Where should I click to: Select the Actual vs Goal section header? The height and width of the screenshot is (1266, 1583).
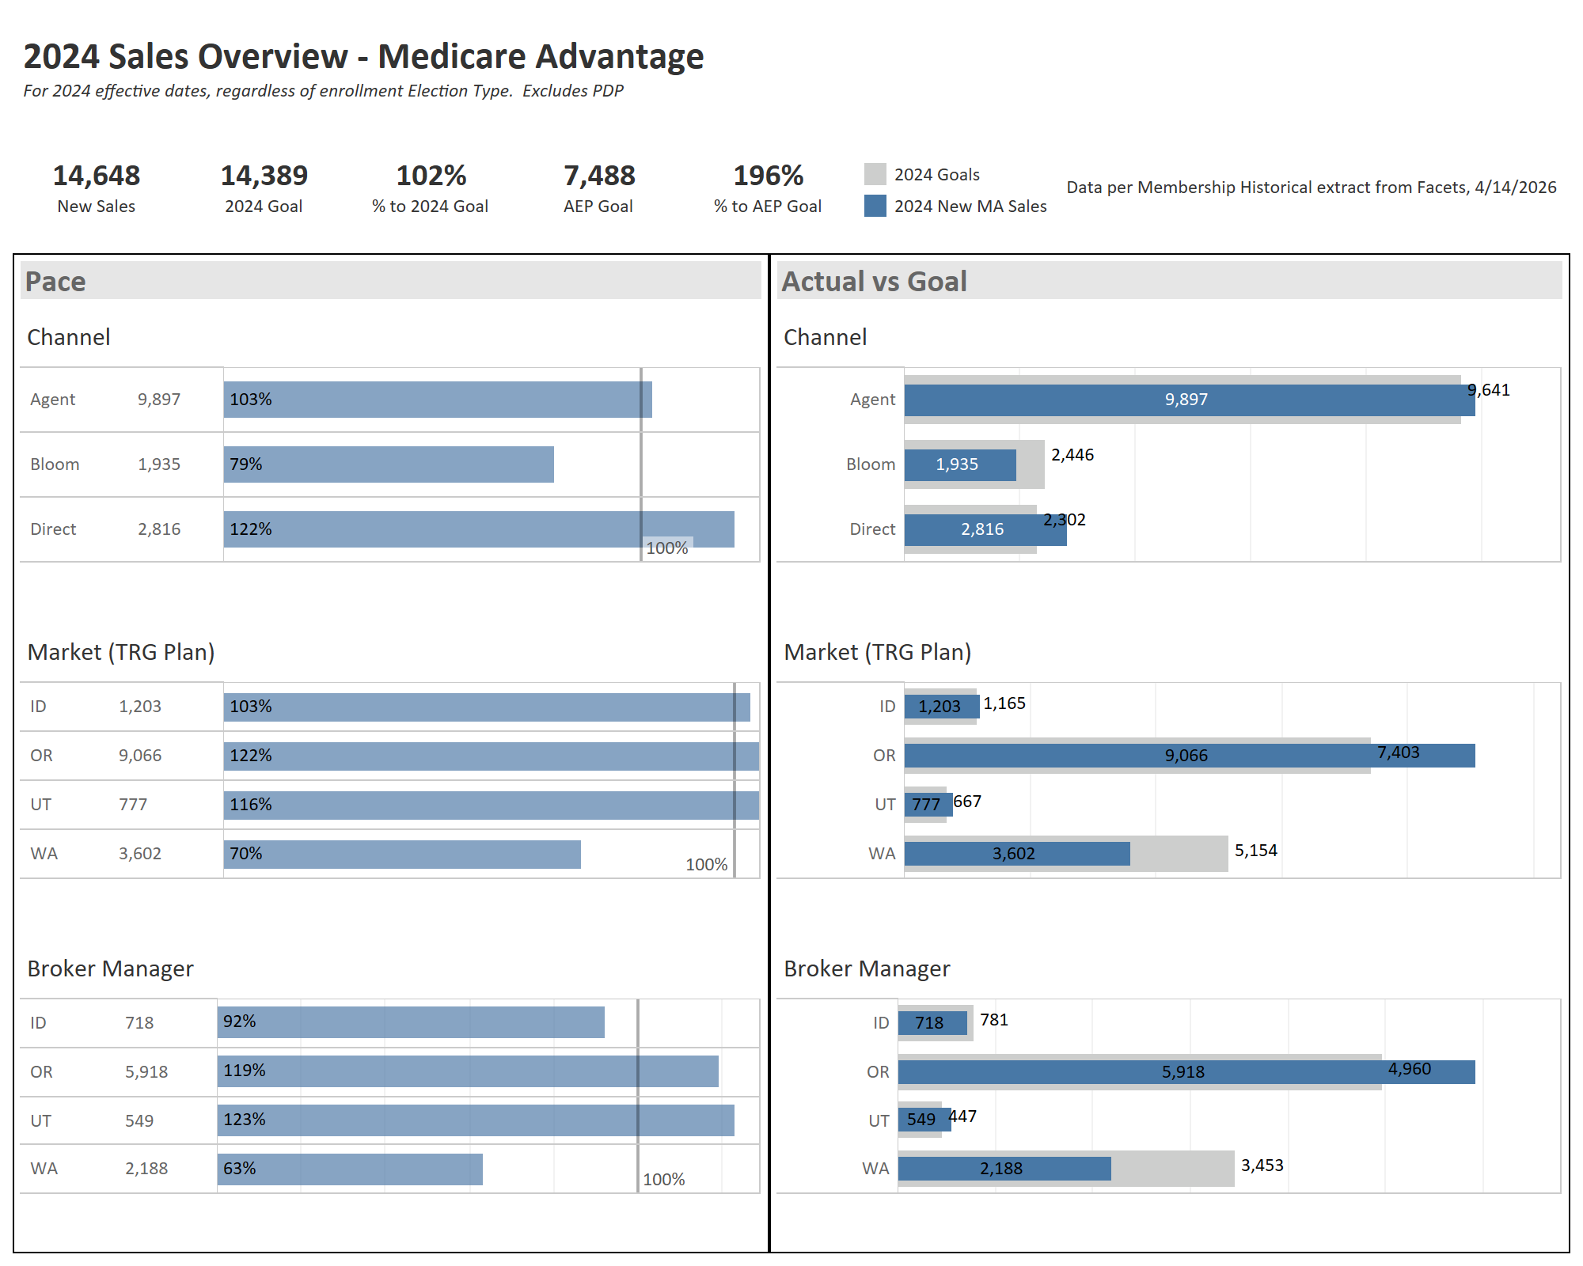pos(873,282)
